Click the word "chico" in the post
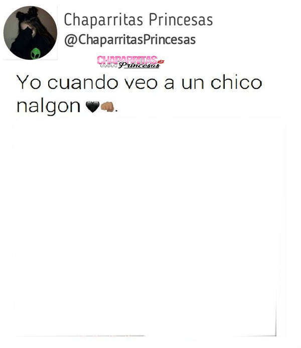This screenshot has width=301, height=348. 236,82
